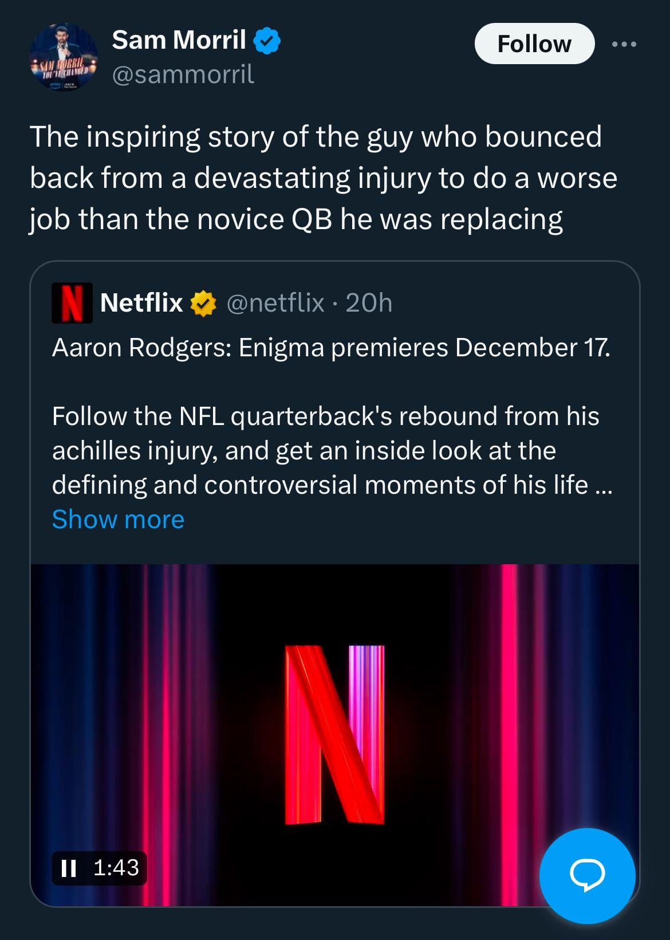The height and width of the screenshot is (940, 670).
Task: Tap the Netflix display name
Action: click(141, 302)
